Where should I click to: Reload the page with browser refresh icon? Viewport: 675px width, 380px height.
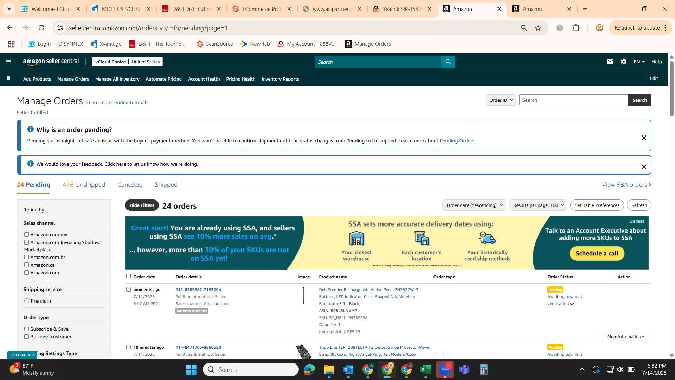41,28
